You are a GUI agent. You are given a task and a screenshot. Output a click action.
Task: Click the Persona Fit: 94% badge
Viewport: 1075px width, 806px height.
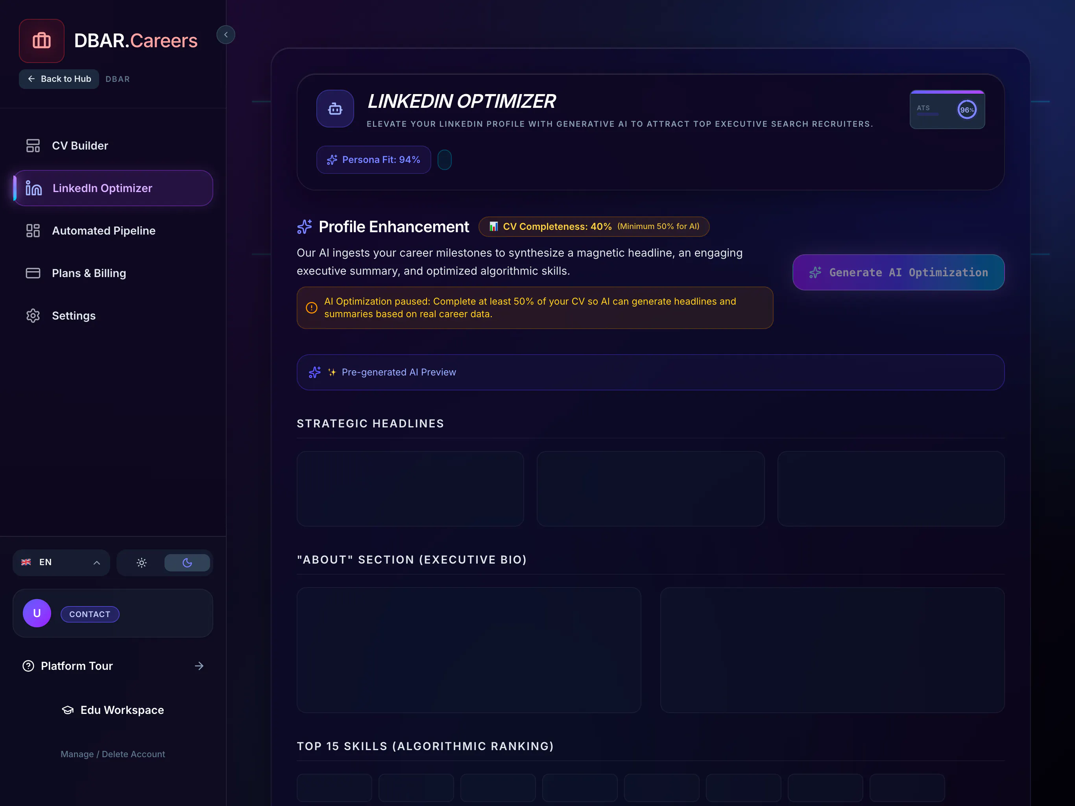373,159
